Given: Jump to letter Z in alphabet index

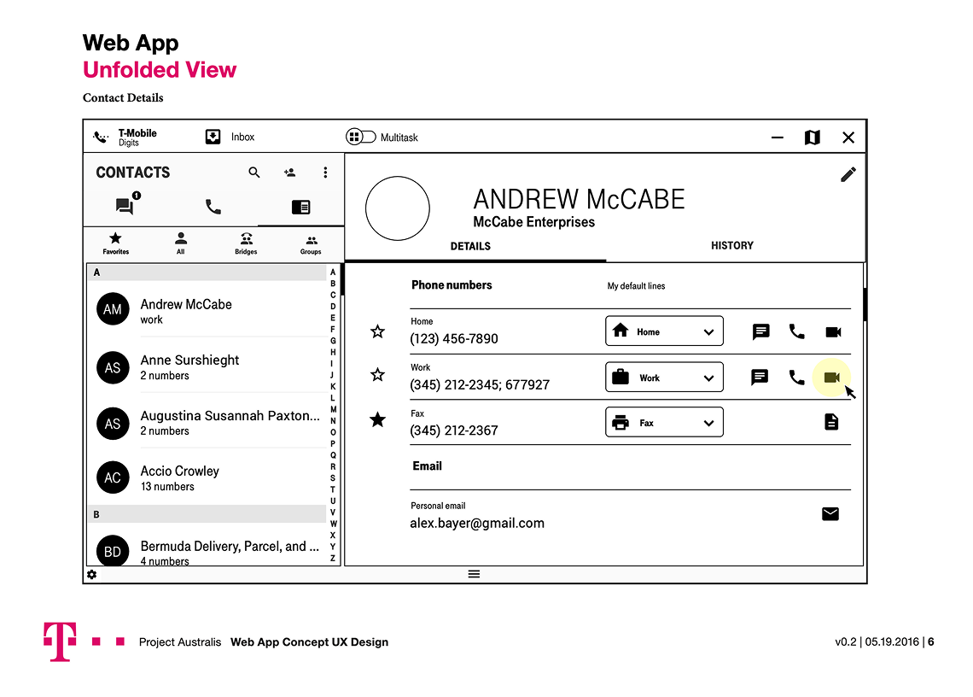Looking at the screenshot, I should tap(333, 559).
